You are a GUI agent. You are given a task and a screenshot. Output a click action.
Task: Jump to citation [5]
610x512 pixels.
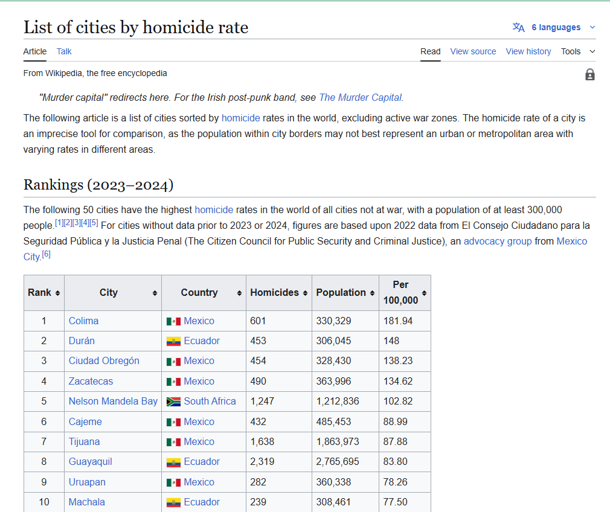pyautogui.click(x=94, y=223)
